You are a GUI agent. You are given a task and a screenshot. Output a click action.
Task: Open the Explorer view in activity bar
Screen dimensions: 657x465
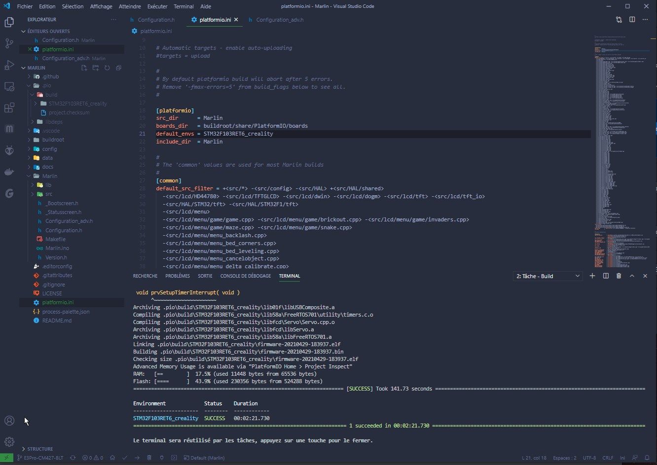9,22
